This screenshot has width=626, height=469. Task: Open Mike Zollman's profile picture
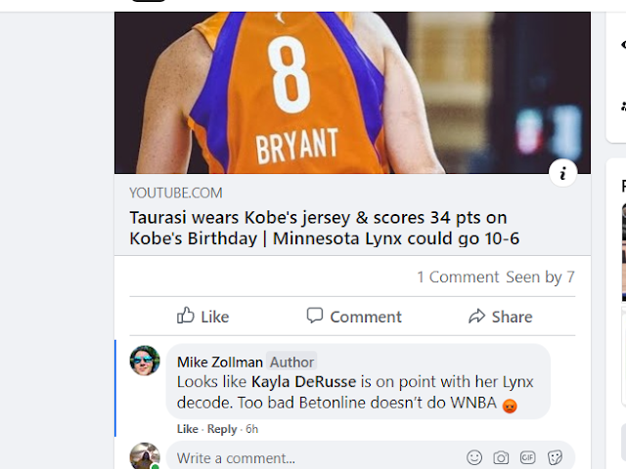point(145,361)
